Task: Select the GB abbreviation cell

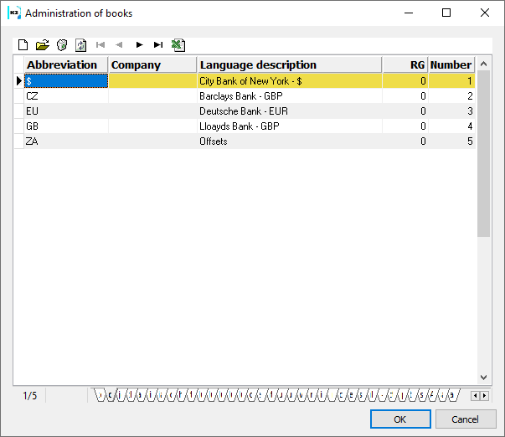Action: coord(66,126)
